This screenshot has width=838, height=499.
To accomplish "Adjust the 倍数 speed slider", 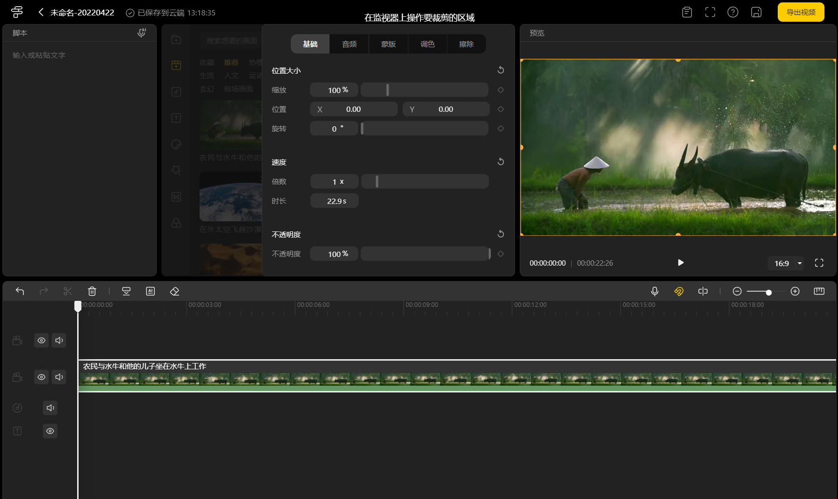I will pyautogui.click(x=424, y=182).
